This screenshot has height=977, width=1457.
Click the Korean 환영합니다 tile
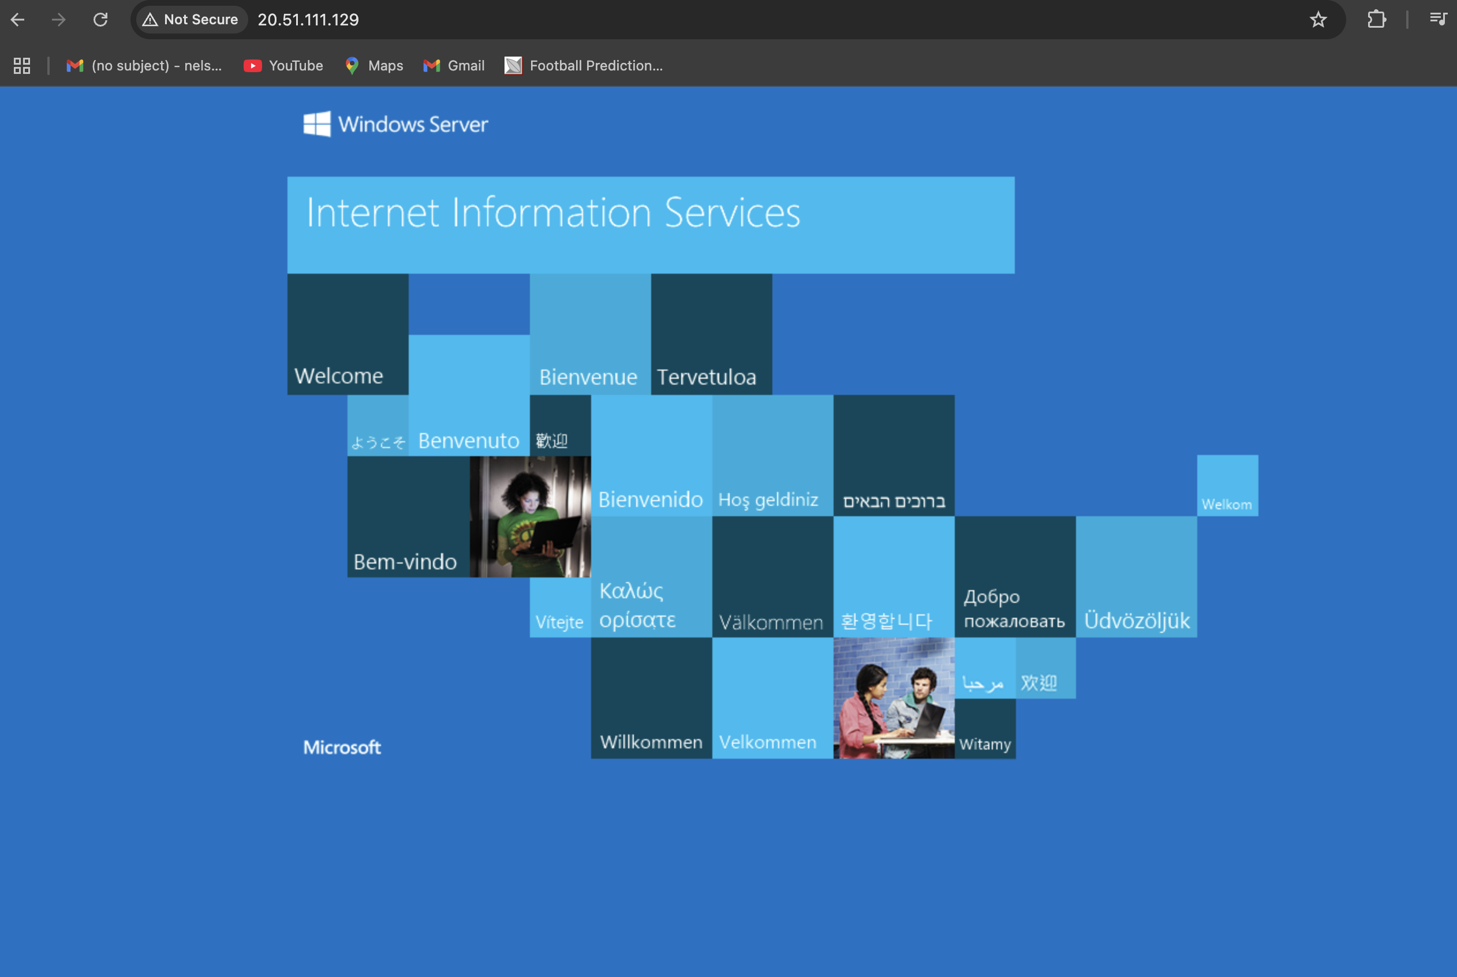[894, 577]
